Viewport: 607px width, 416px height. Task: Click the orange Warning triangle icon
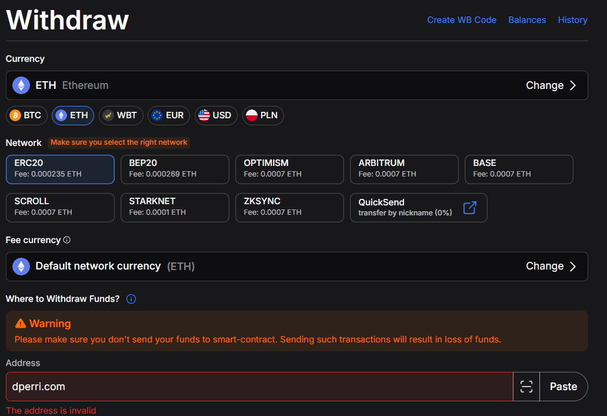21,324
